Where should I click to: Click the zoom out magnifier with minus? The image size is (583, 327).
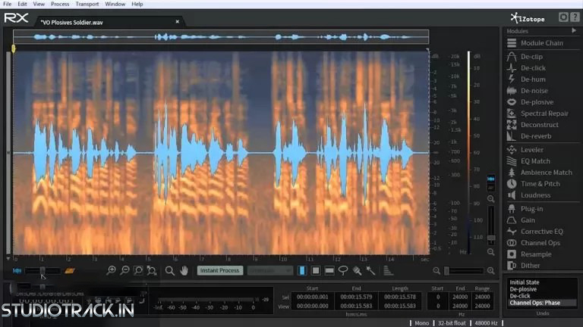[x=124, y=271]
